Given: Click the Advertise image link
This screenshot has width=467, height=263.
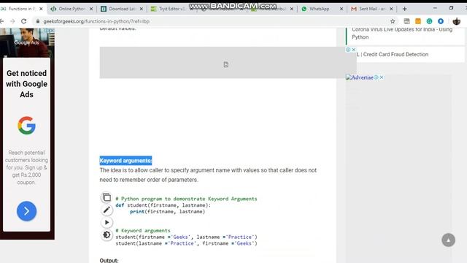Looking at the screenshot, I should [360, 77].
